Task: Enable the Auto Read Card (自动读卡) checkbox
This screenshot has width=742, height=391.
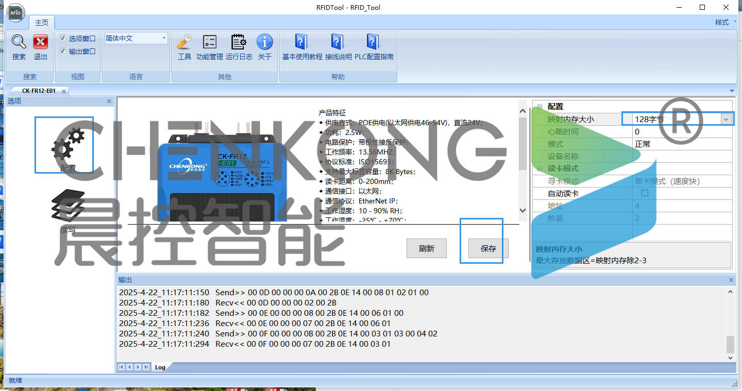Action: pyautogui.click(x=645, y=193)
